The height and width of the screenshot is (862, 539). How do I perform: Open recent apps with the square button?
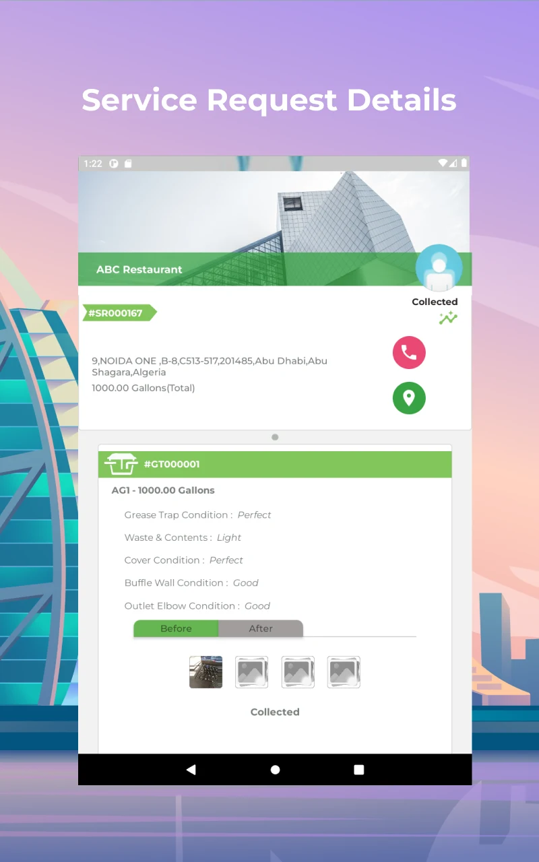359,770
